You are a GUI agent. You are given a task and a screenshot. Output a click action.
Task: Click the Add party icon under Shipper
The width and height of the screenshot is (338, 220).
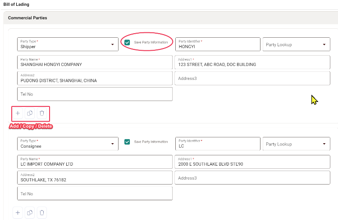click(18, 113)
